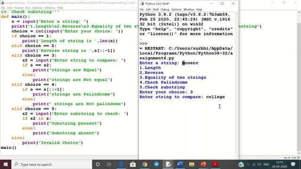301x169 pixels.
Task: Click print("Invalid Choice") line in editor
Action: point(52,143)
